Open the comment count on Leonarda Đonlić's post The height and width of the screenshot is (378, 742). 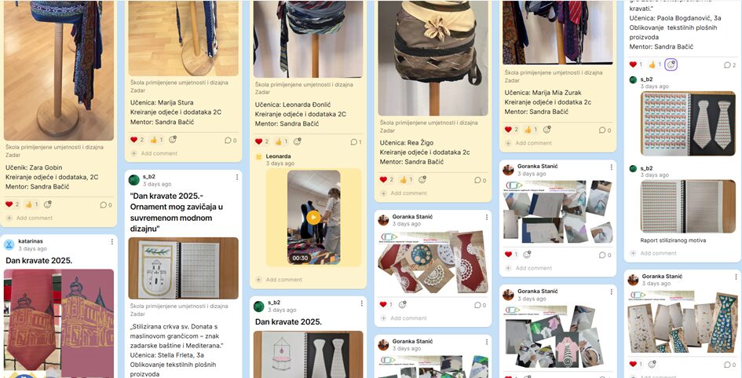click(356, 141)
